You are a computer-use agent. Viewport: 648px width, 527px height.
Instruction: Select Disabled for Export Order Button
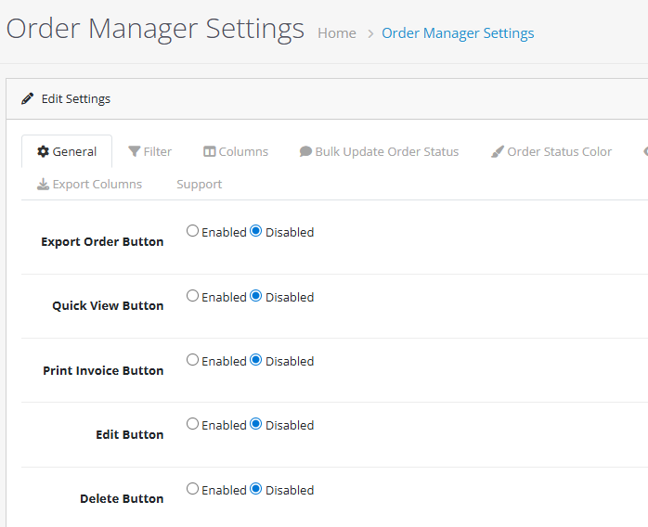coord(256,231)
